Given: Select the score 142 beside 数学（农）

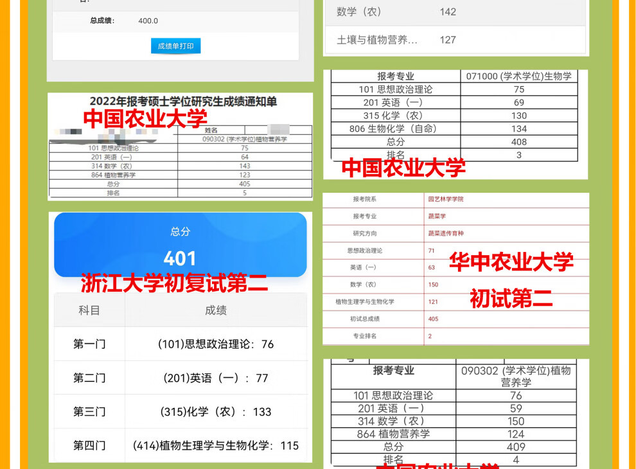Looking at the screenshot, I should [x=448, y=12].
